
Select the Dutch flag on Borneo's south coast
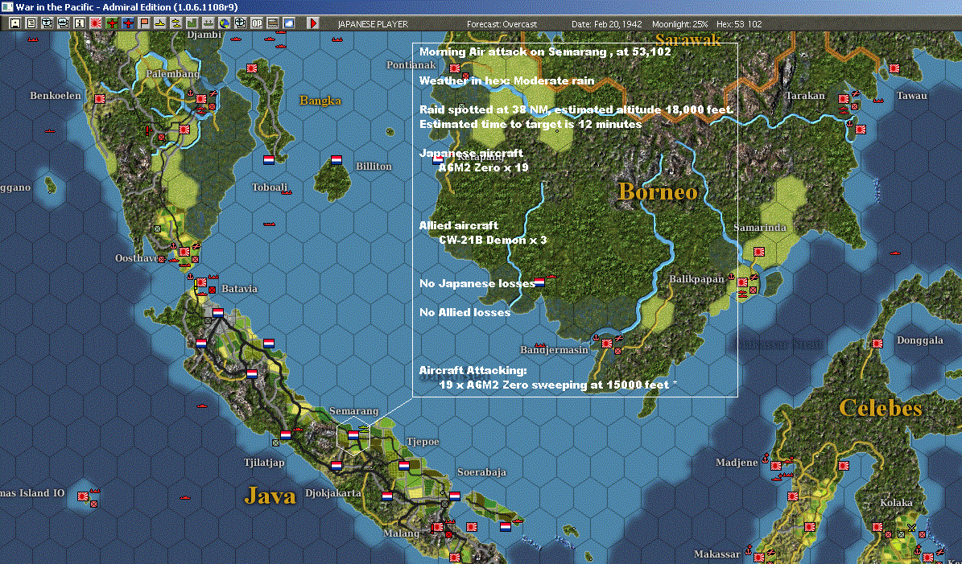pos(539,282)
